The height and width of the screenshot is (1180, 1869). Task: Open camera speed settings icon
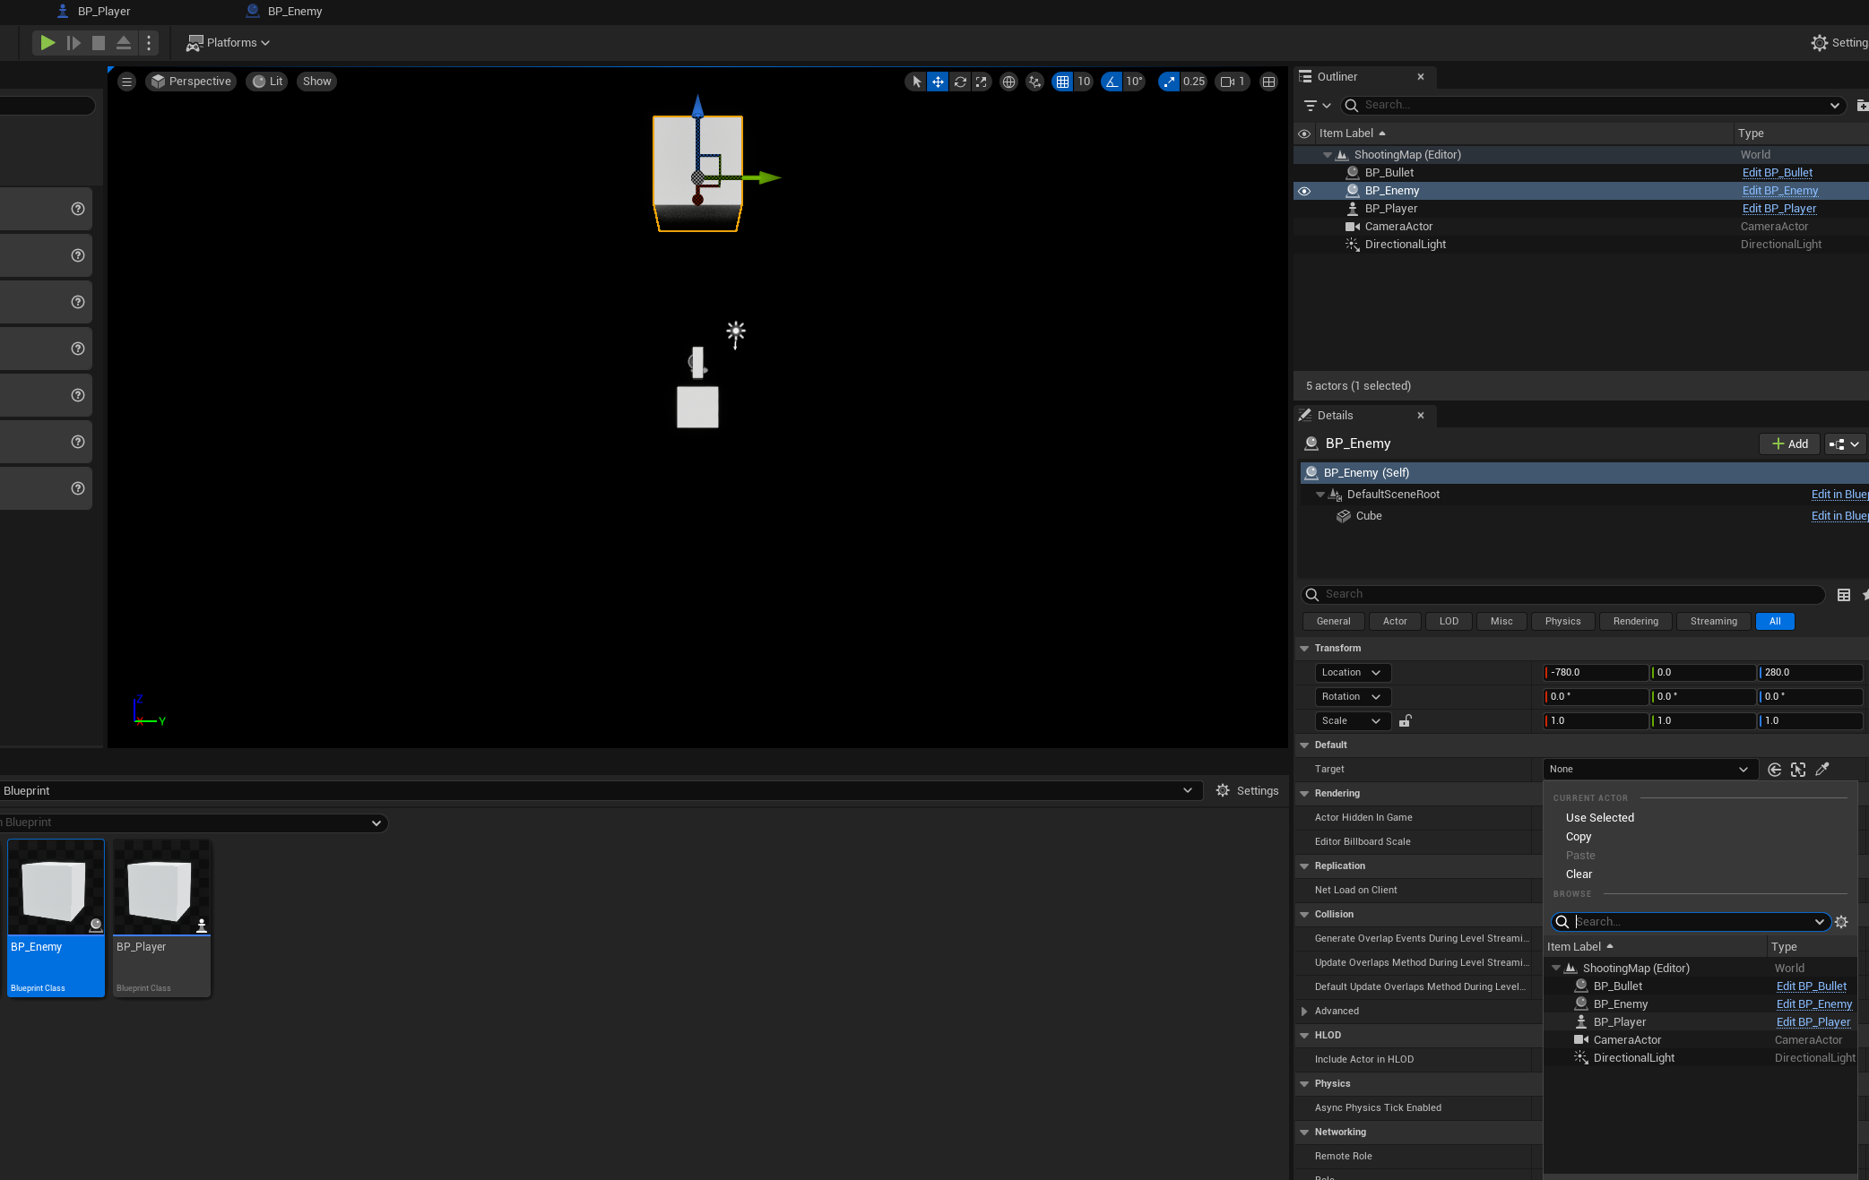1232,82
